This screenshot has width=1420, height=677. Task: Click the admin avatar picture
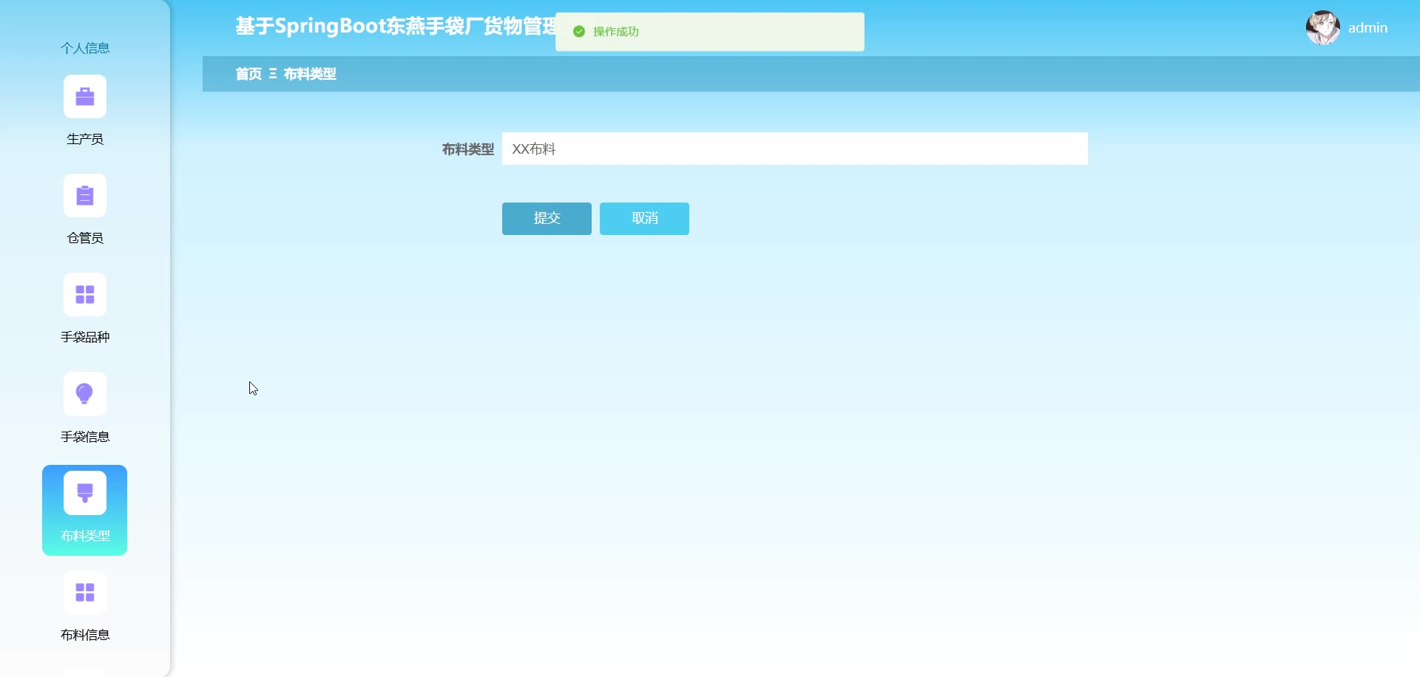[x=1323, y=28]
